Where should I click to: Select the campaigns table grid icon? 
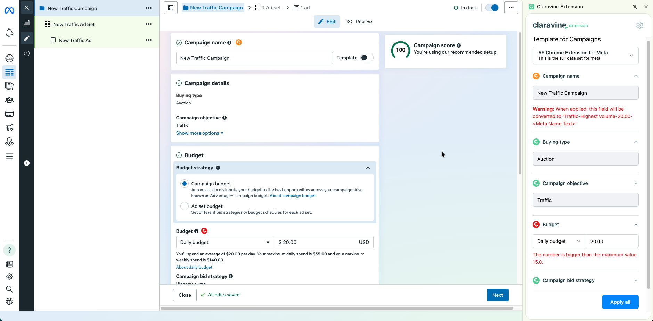(x=9, y=72)
